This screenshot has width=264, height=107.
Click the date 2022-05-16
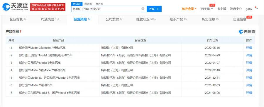tap(212, 48)
